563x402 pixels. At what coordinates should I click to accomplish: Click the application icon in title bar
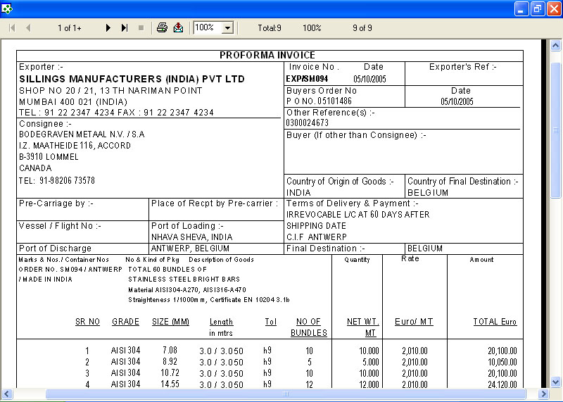point(7,8)
